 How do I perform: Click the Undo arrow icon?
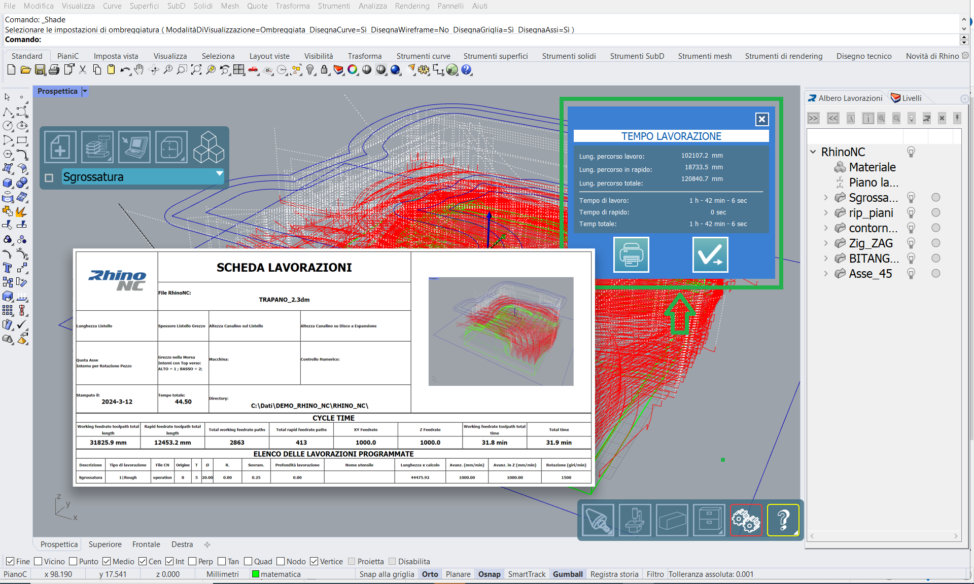(125, 70)
